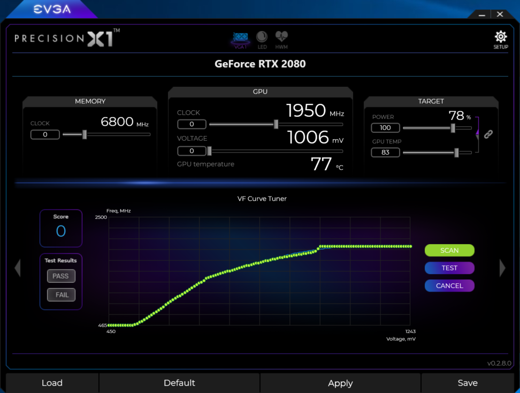Screen dimensions: 520x393
Task: Apply the current overclock settings
Action: coord(340,383)
